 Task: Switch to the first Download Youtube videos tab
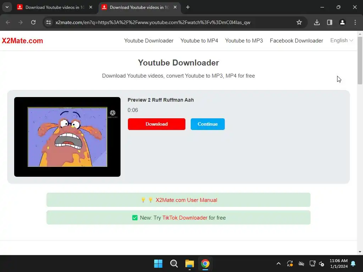point(55,7)
